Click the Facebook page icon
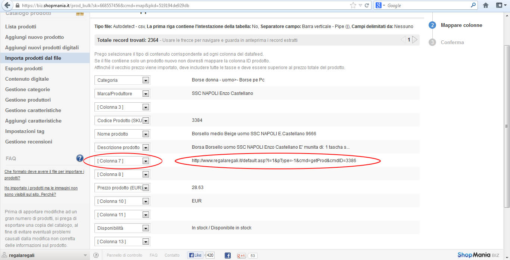This screenshot has height=260, width=510. 228,256
